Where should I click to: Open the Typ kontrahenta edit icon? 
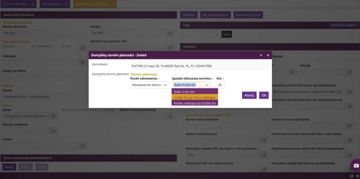tap(83, 48)
